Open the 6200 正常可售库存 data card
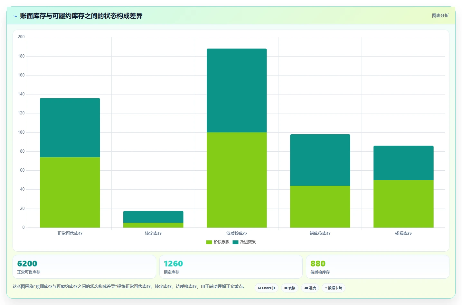 coord(84,267)
